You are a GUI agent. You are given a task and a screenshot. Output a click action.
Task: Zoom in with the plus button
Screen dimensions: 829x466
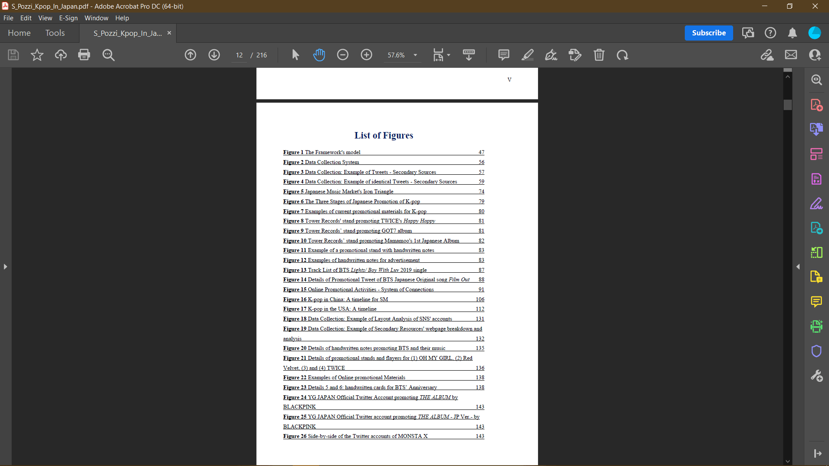367,55
